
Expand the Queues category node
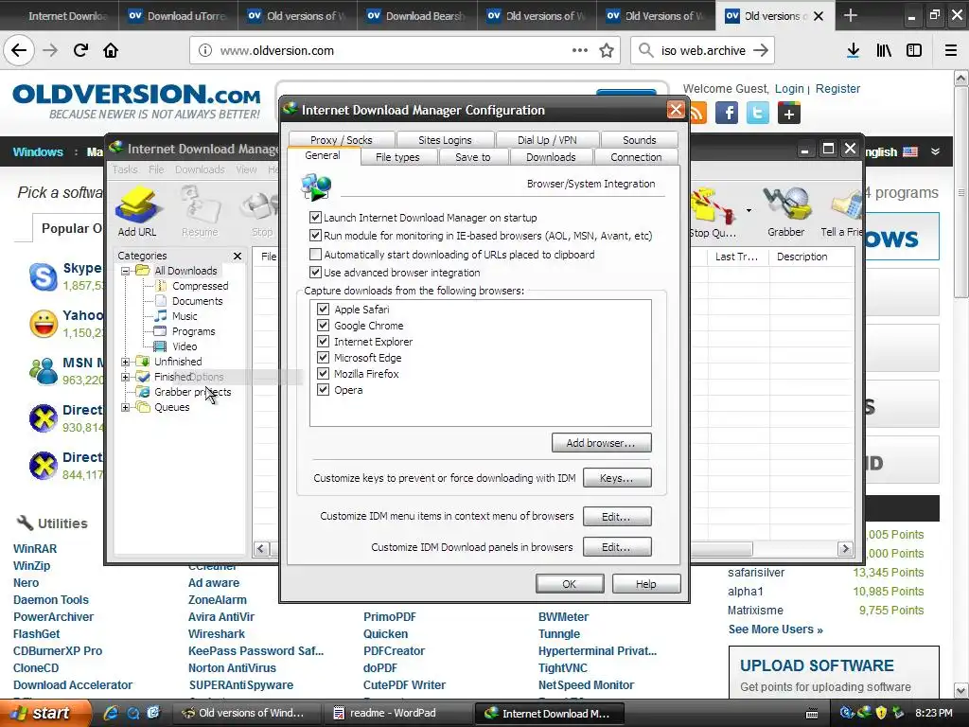(126, 407)
